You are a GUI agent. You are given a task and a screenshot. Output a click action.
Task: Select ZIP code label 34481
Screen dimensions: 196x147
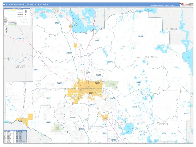[x=49, y=98]
